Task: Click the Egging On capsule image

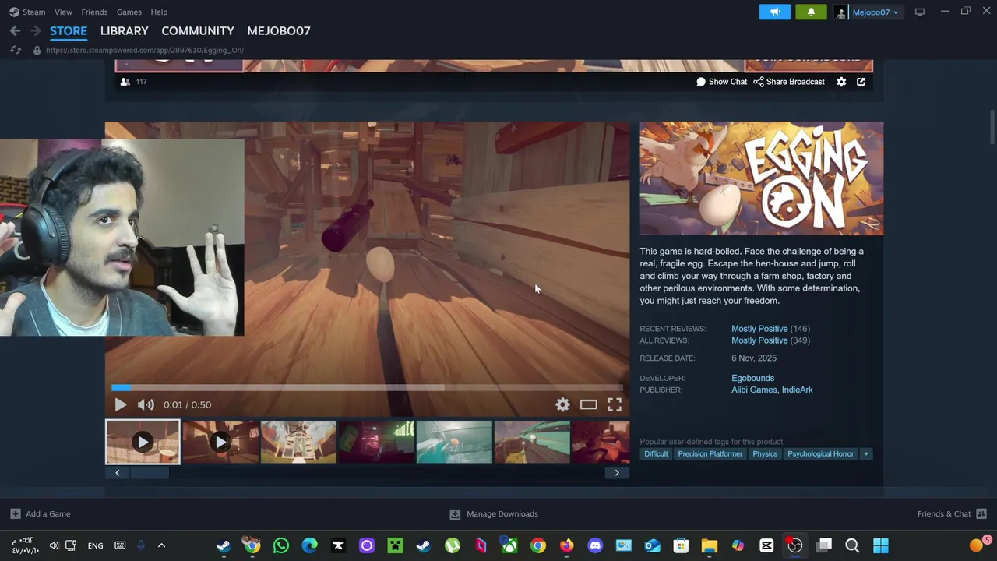Action: click(x=762, y=178)
